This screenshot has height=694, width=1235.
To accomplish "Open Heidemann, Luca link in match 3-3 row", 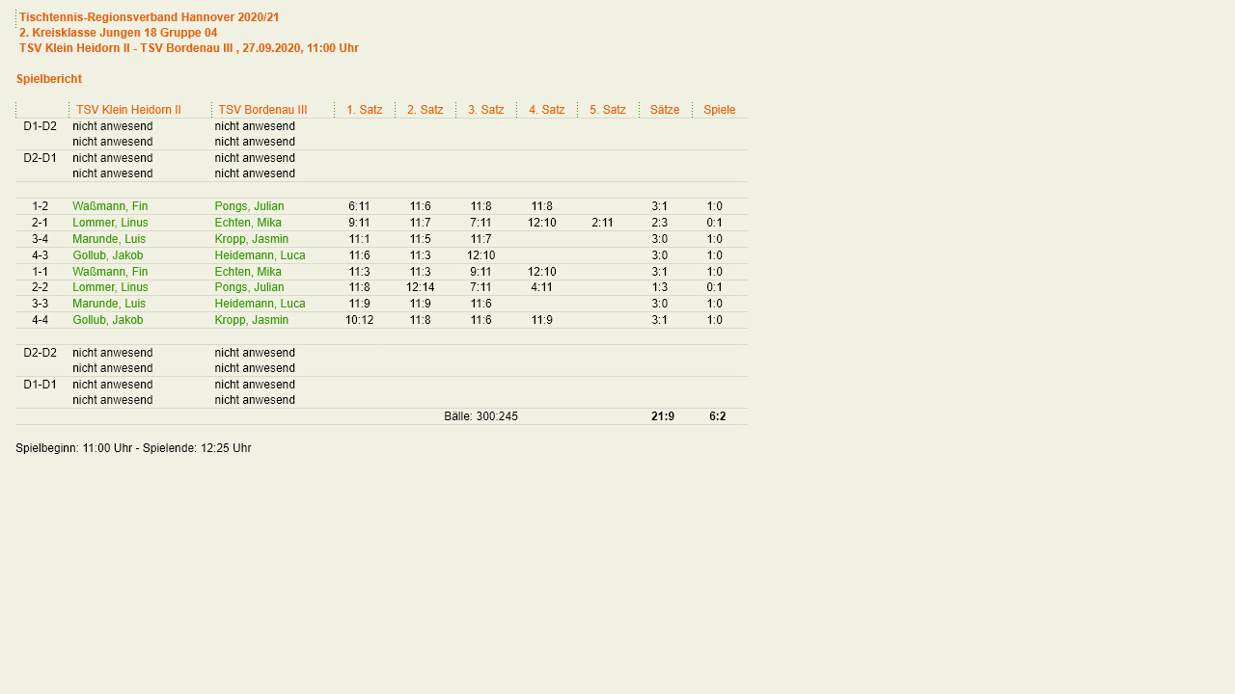I will tap(260, 304).
